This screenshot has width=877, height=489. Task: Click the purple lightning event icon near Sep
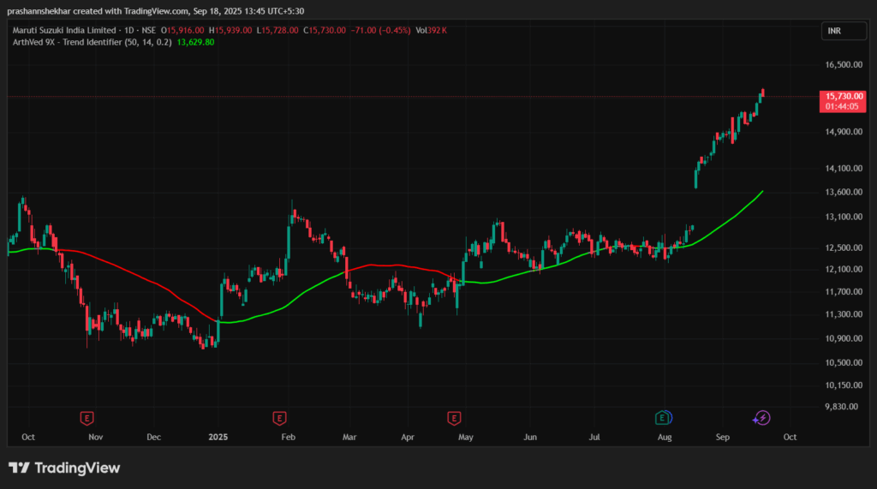click(761, 418)
